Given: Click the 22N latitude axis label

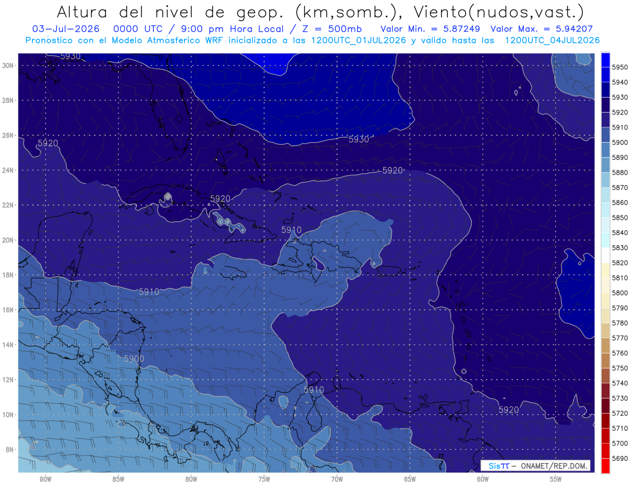Looking at the screenshot, I should pyautogui.click(x=8, y=205).
